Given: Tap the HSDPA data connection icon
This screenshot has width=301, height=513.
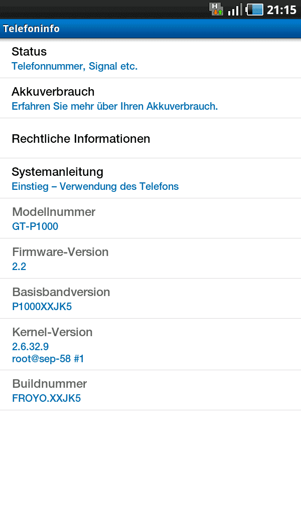Looking at the screenshot, I should [x=216, y=9].
